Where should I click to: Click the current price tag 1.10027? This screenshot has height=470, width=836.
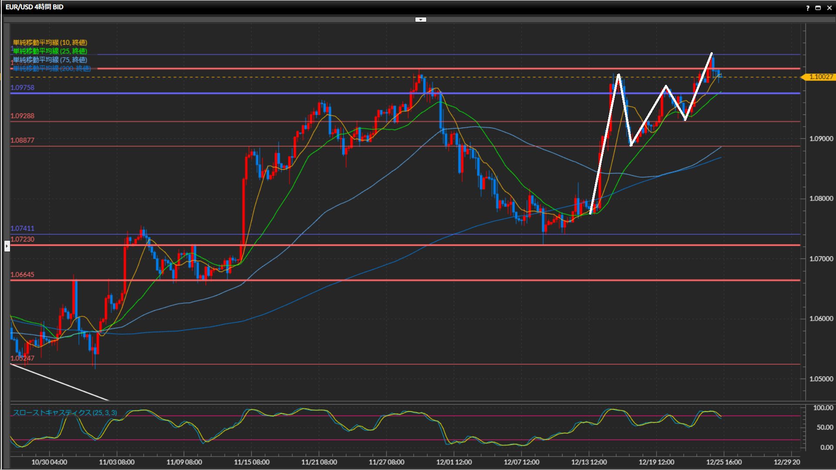[820, 77]
